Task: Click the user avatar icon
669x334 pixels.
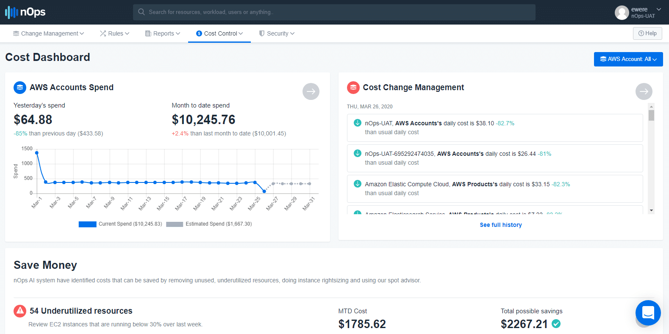Action: tap(622, 13)
